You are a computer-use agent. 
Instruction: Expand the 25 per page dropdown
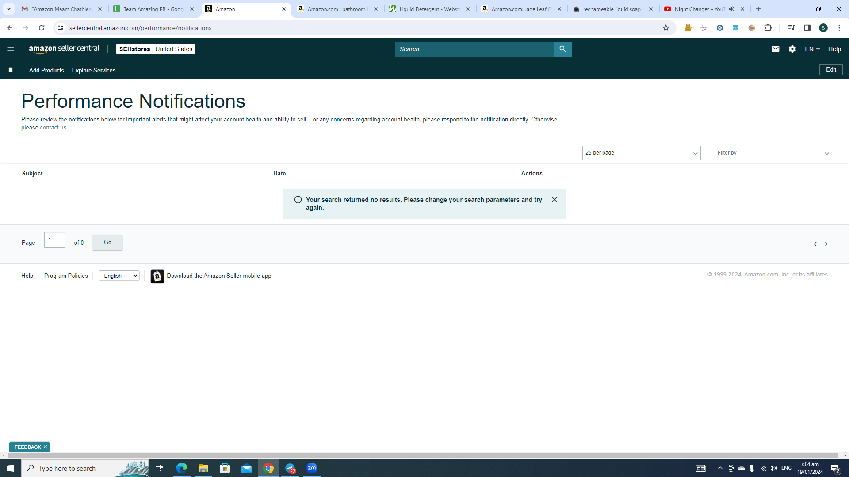641,153
